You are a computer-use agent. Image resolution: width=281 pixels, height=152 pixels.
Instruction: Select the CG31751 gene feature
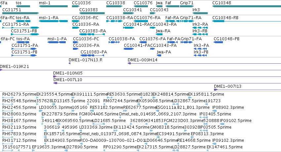(x=20, y=13)
